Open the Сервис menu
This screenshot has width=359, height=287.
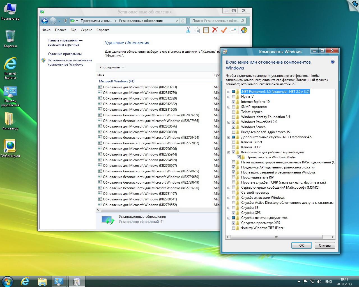click(x=86, y=30)
